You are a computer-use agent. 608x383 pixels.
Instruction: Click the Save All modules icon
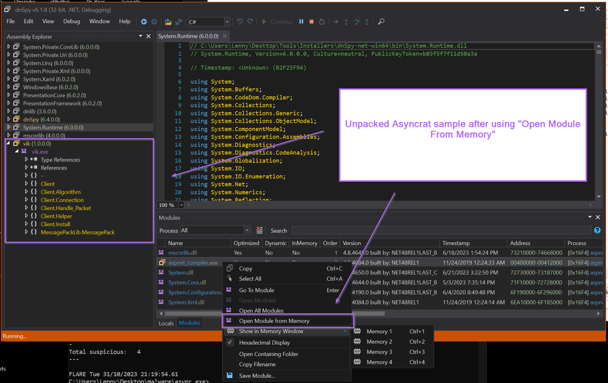178,21
